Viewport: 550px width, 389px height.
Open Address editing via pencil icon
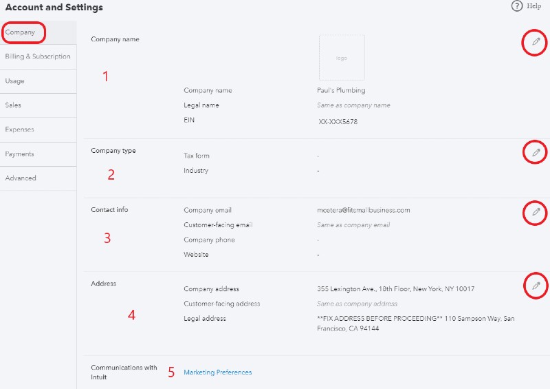[536, 286]
